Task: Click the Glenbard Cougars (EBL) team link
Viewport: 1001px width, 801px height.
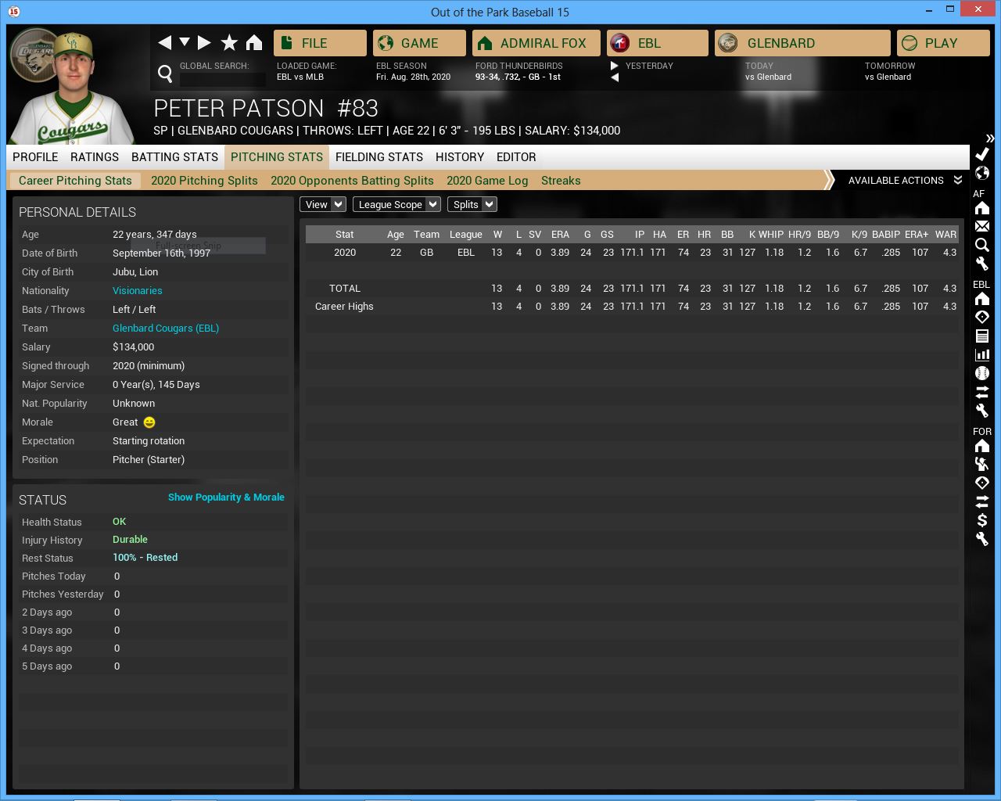Action: [x=166, y=329]
